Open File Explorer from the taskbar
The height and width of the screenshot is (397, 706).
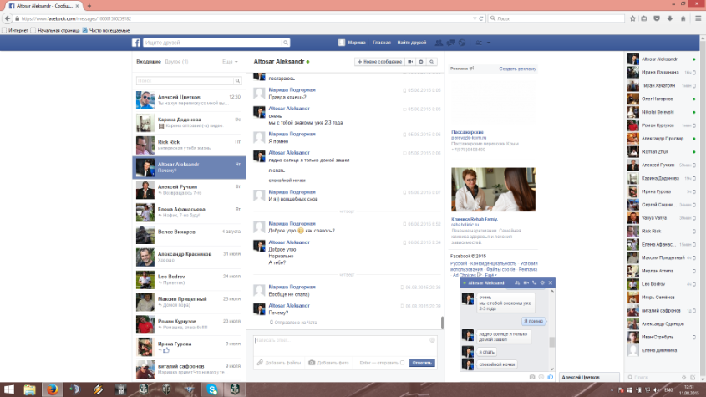[30, 389]
